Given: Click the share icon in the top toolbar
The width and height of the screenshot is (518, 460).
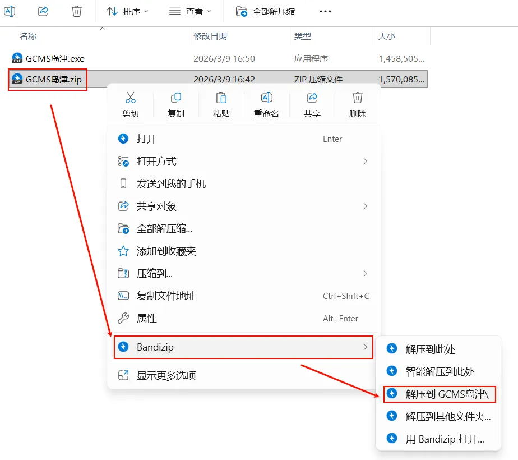Looking at the screenshot, I should [43, 12].
